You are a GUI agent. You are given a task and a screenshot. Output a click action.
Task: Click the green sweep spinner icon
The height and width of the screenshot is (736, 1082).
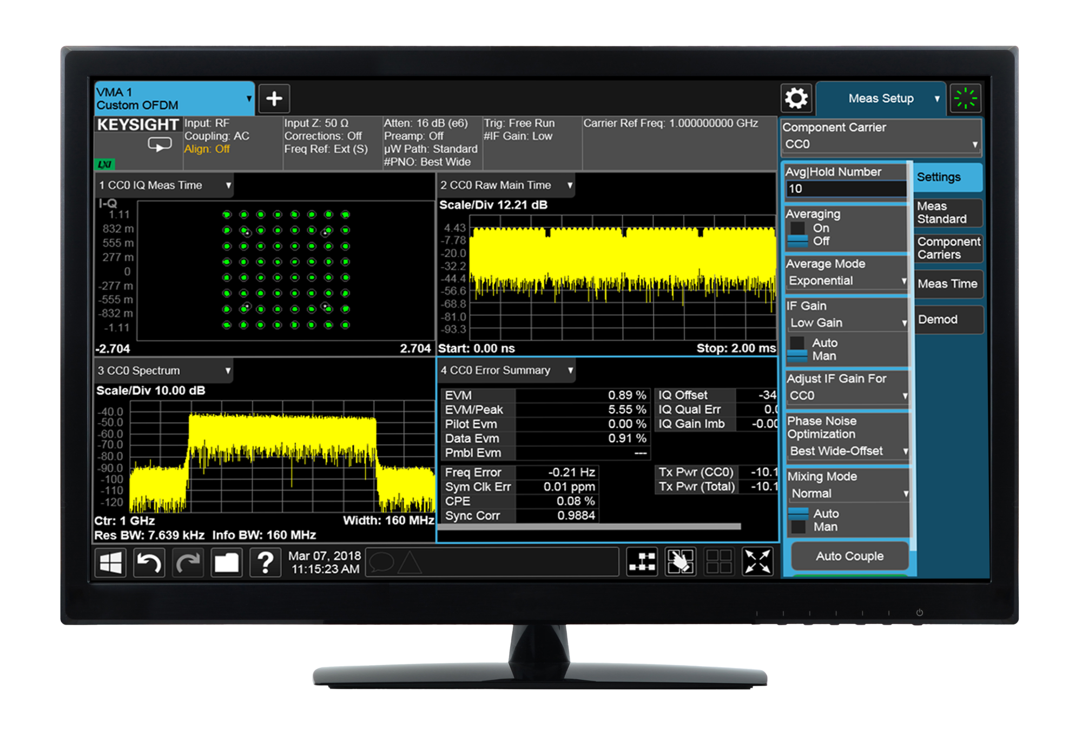[x=965, y=98]
